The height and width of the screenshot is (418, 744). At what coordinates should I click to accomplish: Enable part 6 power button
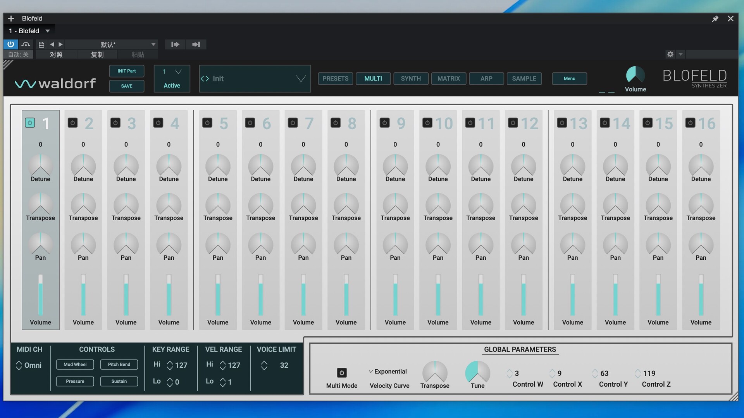[x=250, y=123]
